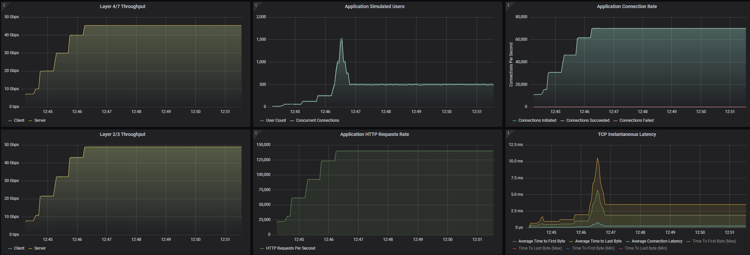
Task: Click info icon on Application Connection Rate panel
Action: (508, 5)
